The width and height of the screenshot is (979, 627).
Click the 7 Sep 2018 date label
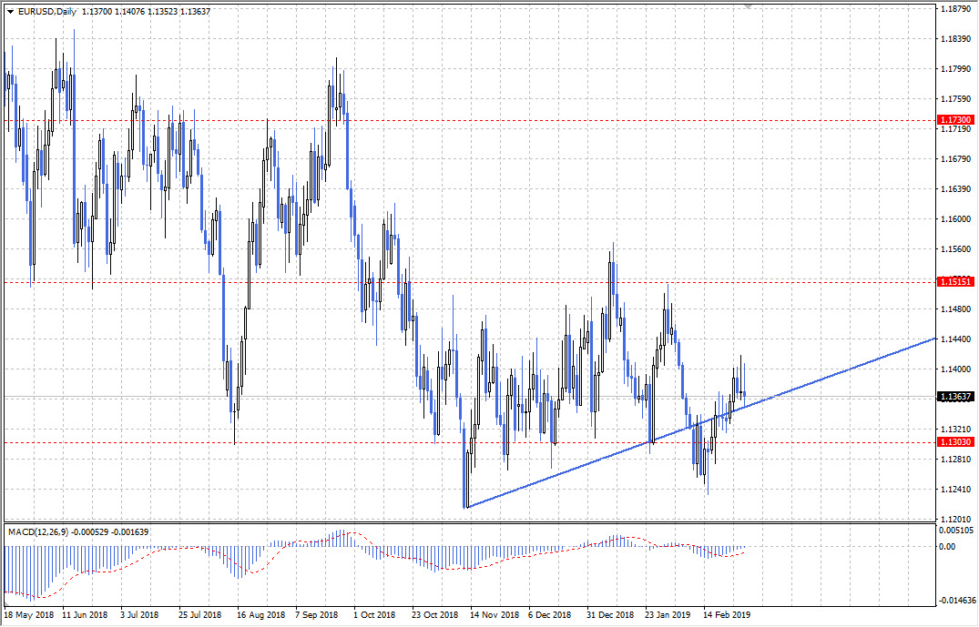[317, 614]
